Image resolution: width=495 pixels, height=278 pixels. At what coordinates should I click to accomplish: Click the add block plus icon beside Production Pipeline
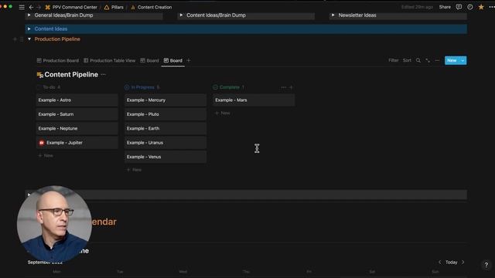click(x=15, y=39)
